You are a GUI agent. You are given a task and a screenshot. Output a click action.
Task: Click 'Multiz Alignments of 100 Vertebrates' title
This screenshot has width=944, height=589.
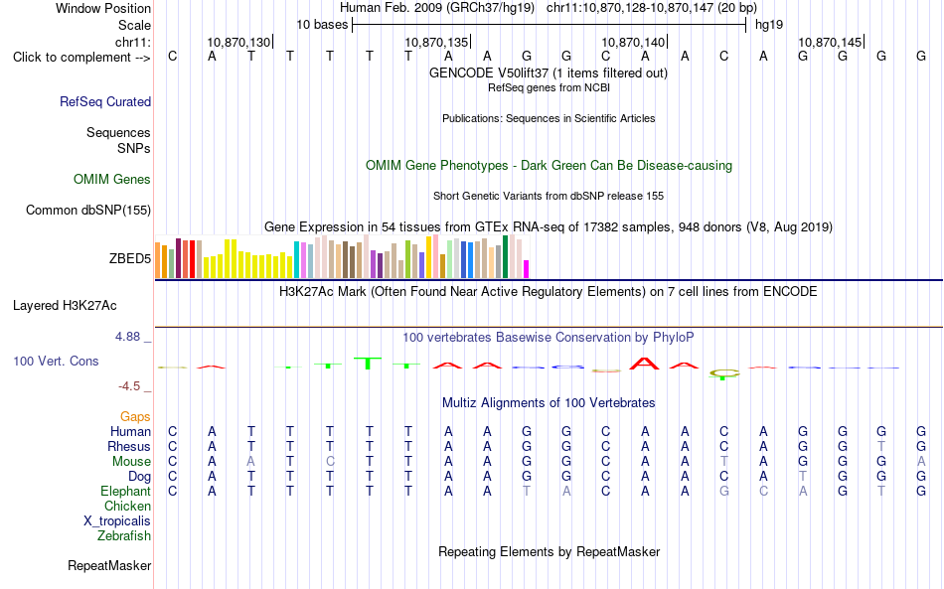pyautogui.click(x=549, y=403)
